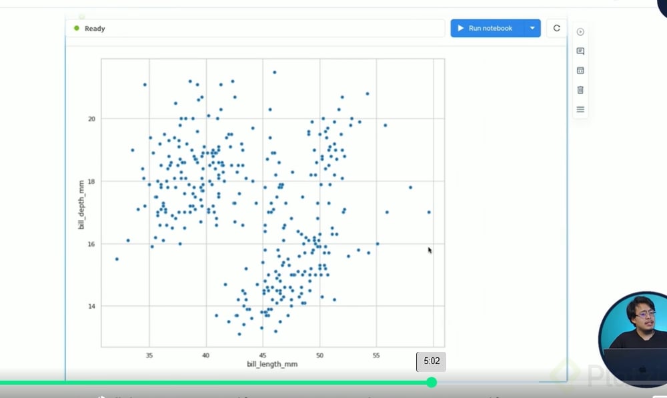
Task: Click the bill_depth_mm axis label
Action: [x=81, y=205]
